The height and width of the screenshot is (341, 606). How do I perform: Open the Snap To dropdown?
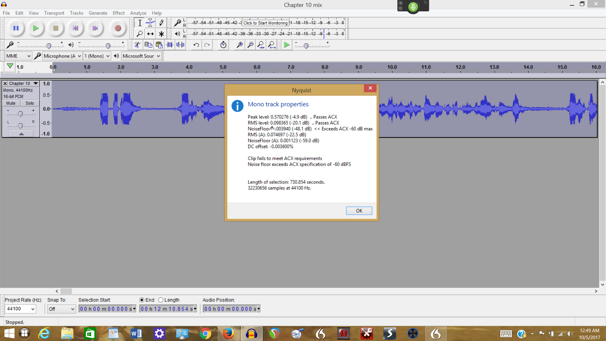61,309
